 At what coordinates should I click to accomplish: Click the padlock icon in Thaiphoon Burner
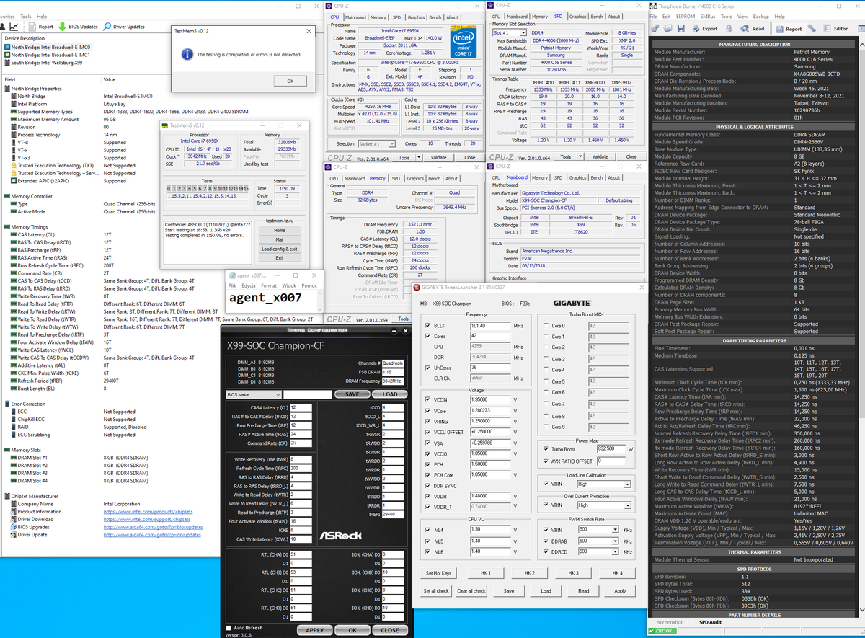(x=729, y=28)
